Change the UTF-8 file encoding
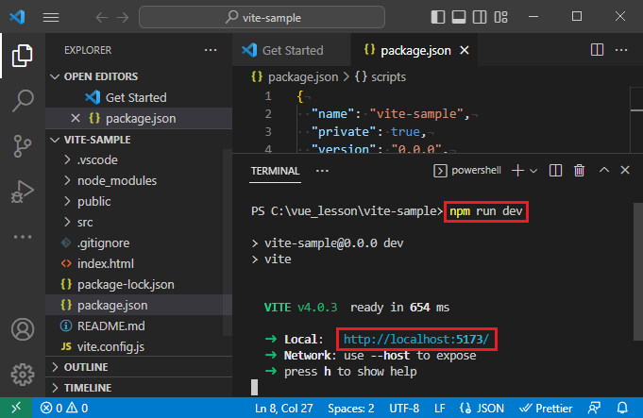The image size is (643, 418). click(404, 409)
